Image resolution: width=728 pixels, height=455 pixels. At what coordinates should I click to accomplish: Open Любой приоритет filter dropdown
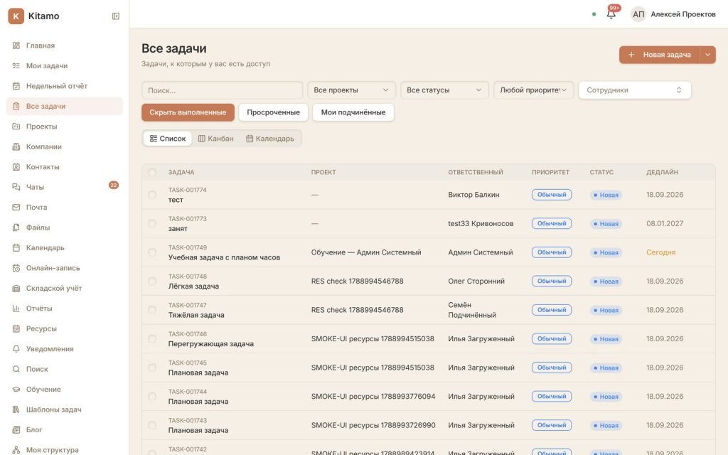click(533, 90)
